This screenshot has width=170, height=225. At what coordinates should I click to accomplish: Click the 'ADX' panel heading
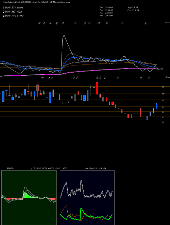pos(65,168)
